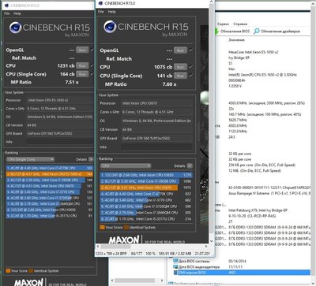Click the driver update magnifier icon
This screenshot has width=316, height=286.
(x=256, y=31)
